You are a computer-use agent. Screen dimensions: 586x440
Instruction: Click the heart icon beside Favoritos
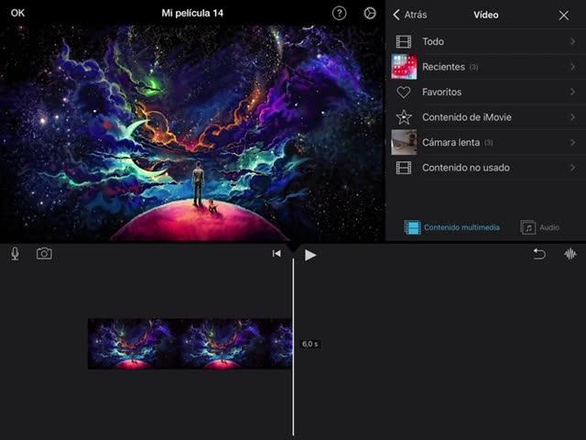point(404,92)
